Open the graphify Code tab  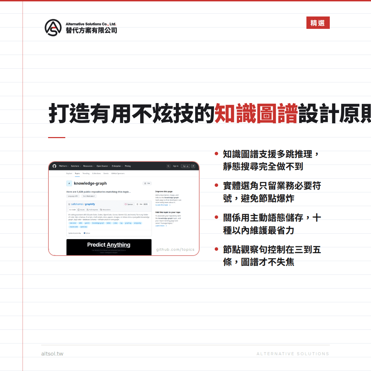coord(72,210)
